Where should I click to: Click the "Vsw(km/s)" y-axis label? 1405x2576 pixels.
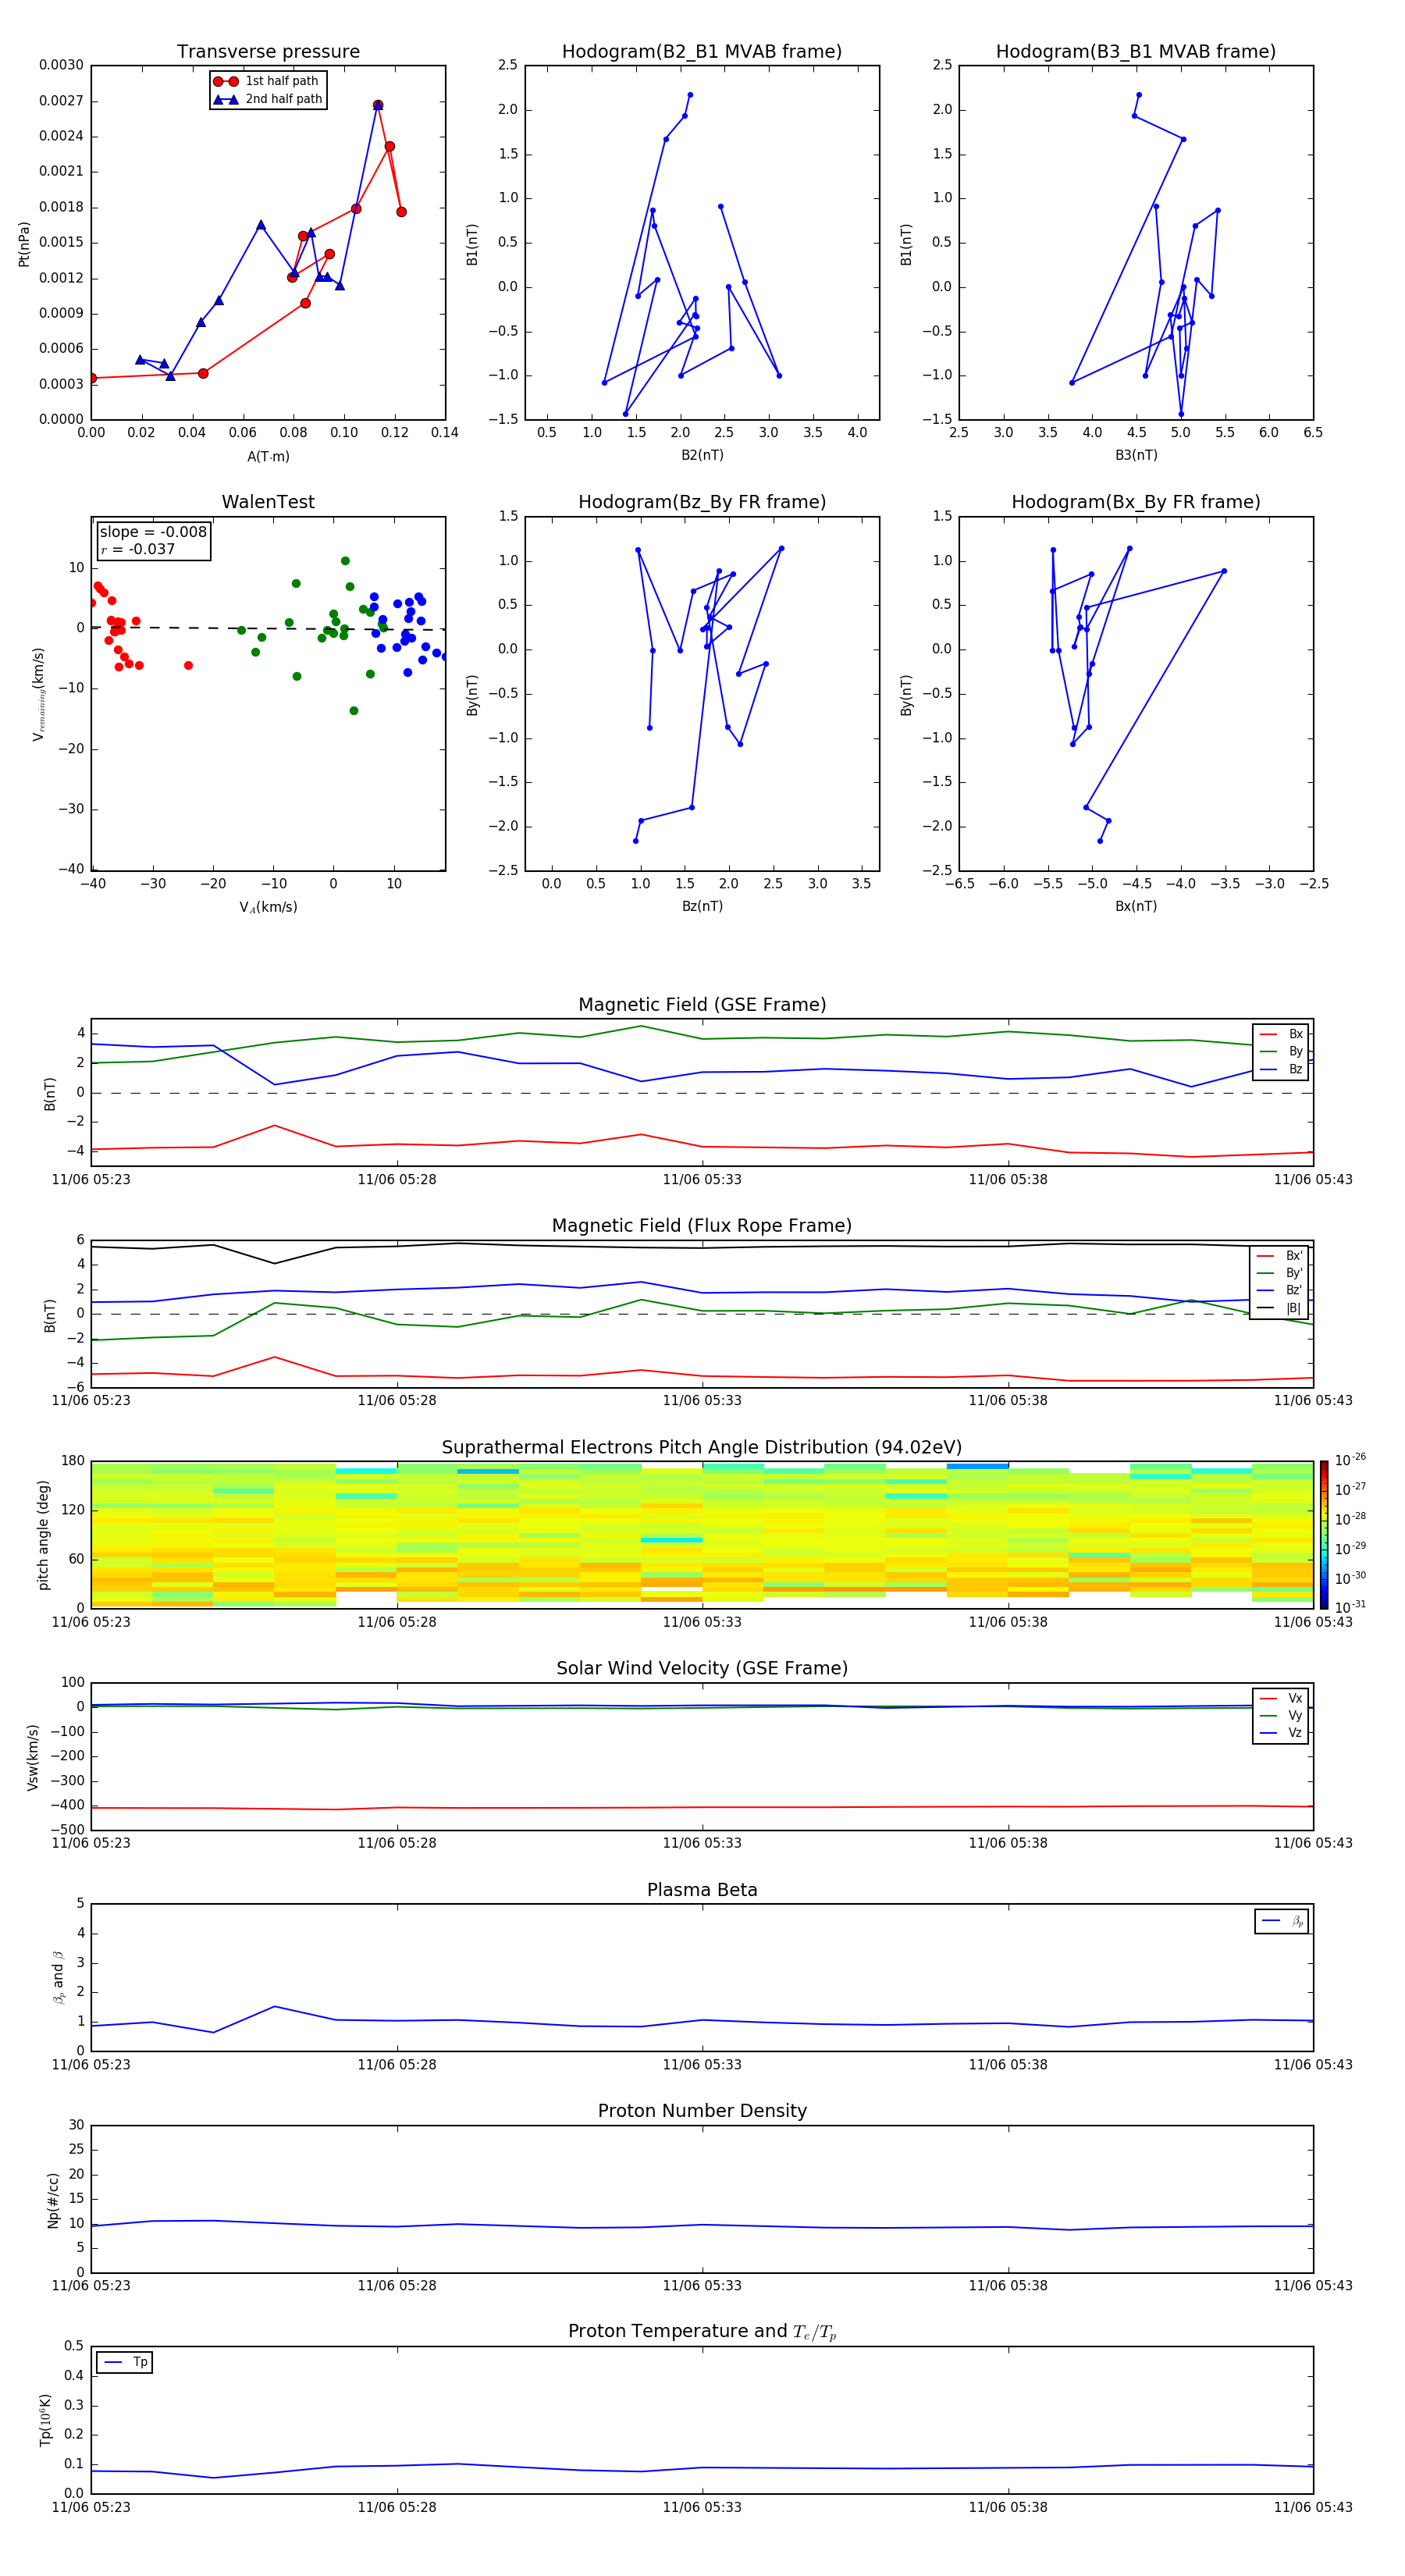tap(33, 1757)
